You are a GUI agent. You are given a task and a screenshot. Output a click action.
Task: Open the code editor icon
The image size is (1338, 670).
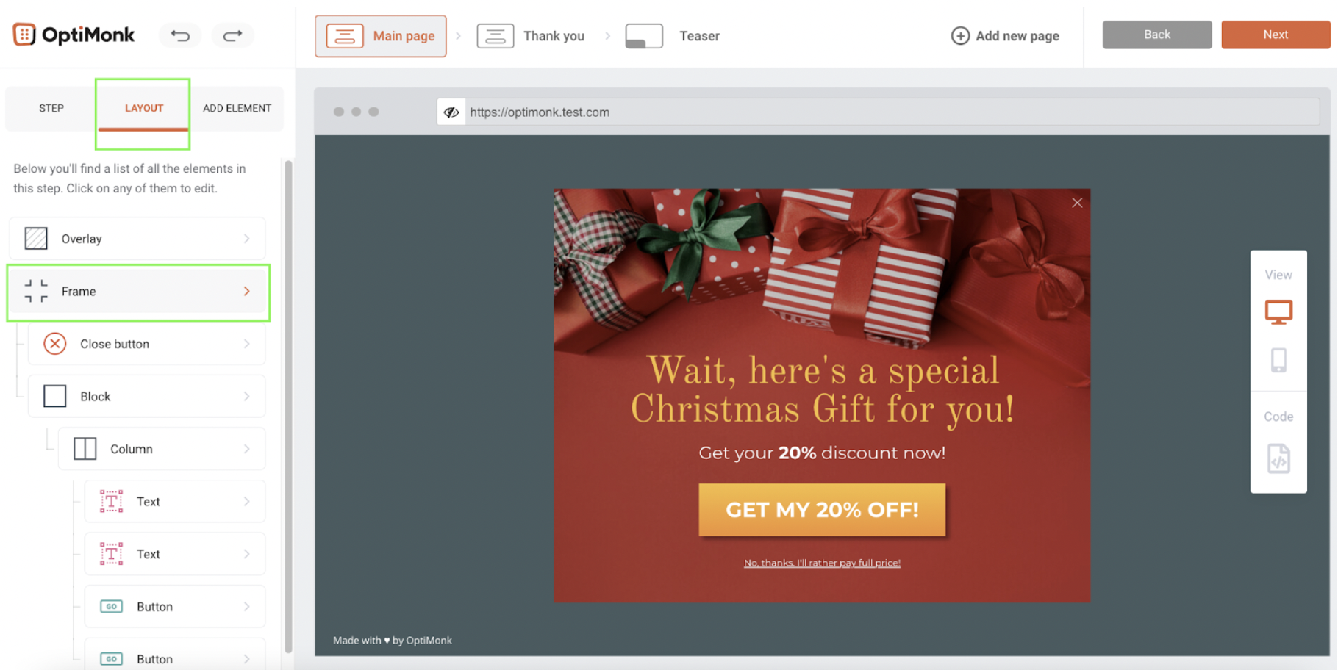tap(1278, 459)
